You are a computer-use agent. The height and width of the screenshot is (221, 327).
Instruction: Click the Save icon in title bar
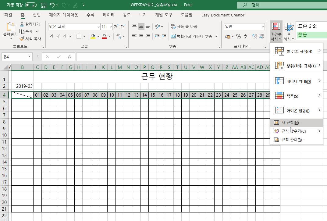43,5
